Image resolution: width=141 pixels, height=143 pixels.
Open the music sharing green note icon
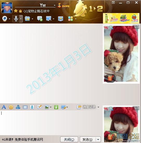pyautogui.click(x=56, y=107)
